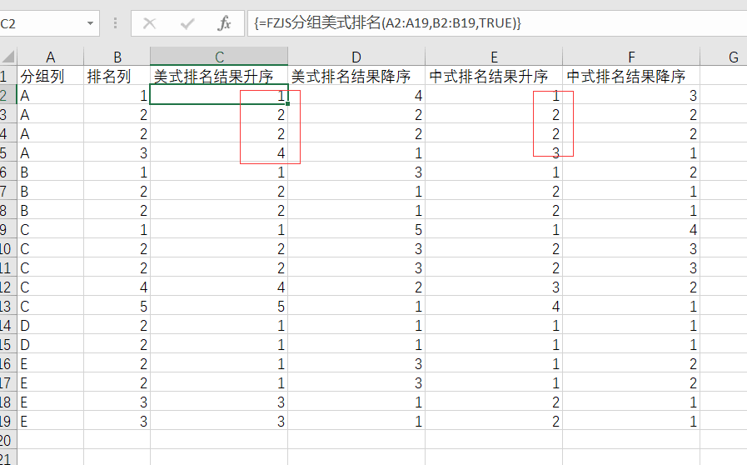Select row 6 header
This screenshot has width=747, height=465.
pyautogui.click(x=8, y=172)
